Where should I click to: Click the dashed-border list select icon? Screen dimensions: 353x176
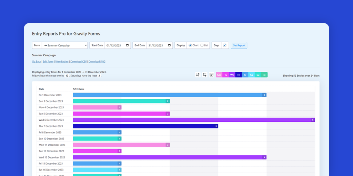[211, 75]
